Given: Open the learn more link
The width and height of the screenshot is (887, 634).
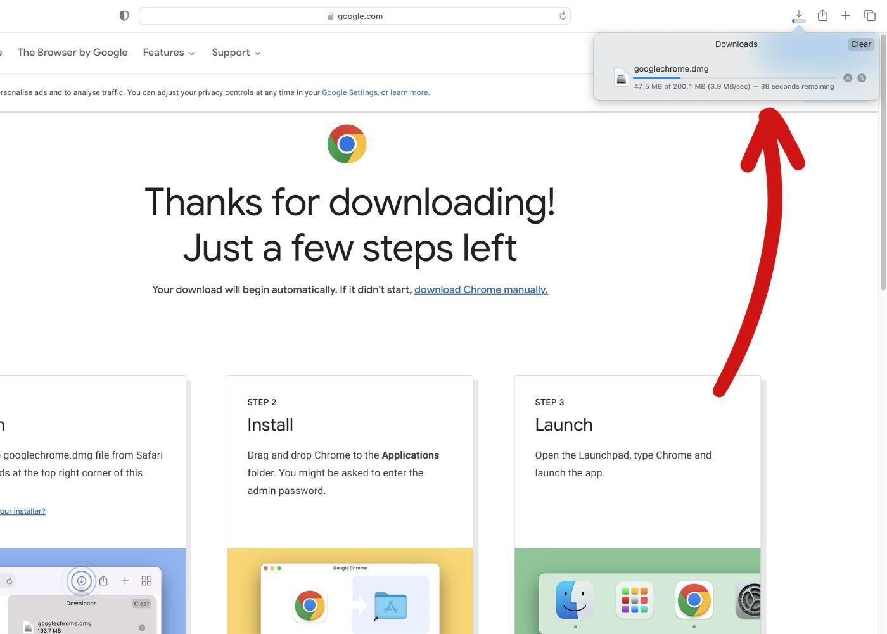Looking at the screenshot, I should click(x=408, y=92).
